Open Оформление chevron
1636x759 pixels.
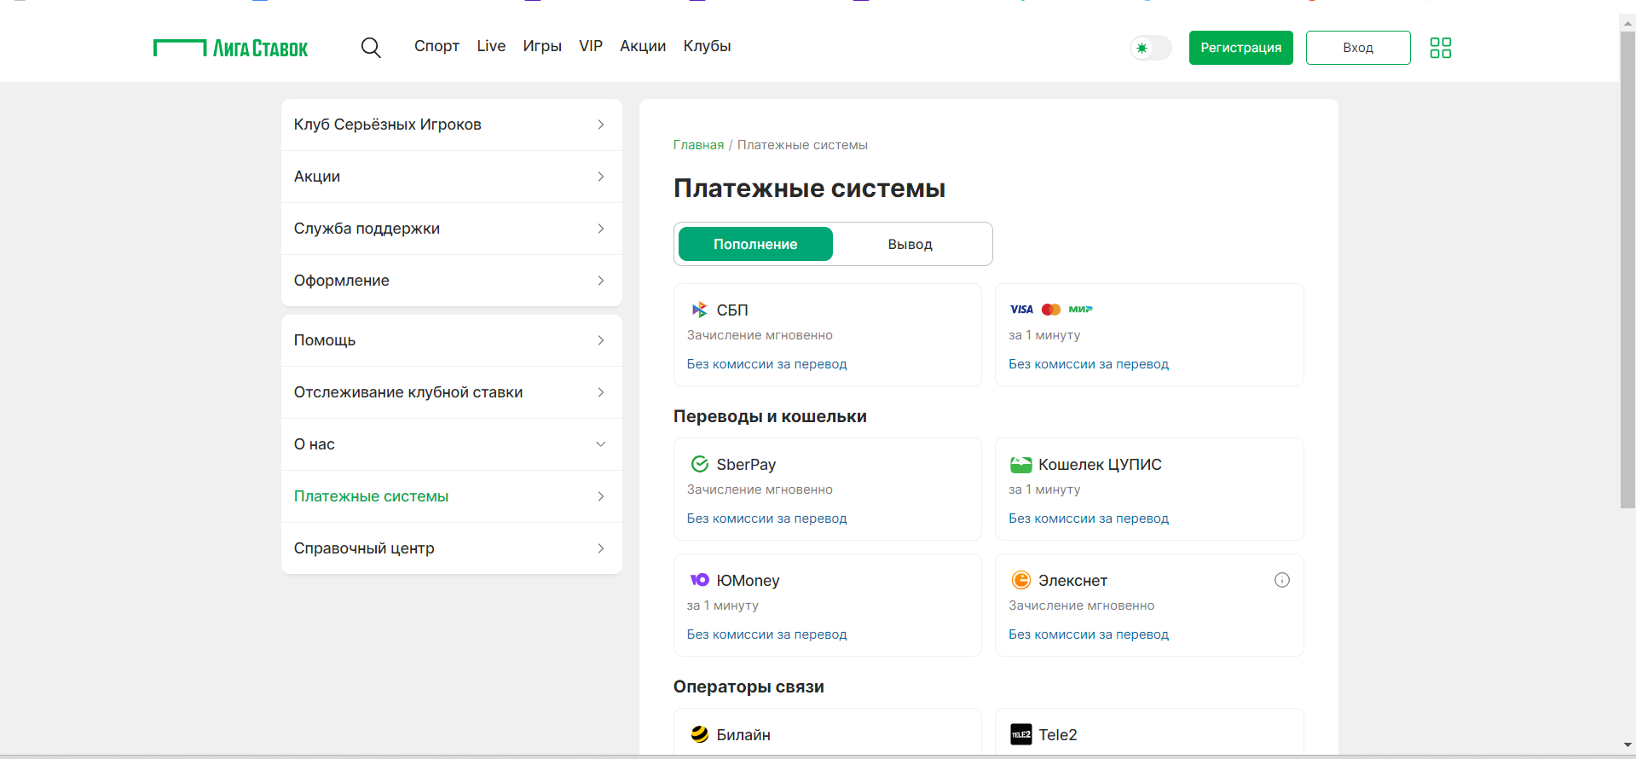tap(601, 281)
